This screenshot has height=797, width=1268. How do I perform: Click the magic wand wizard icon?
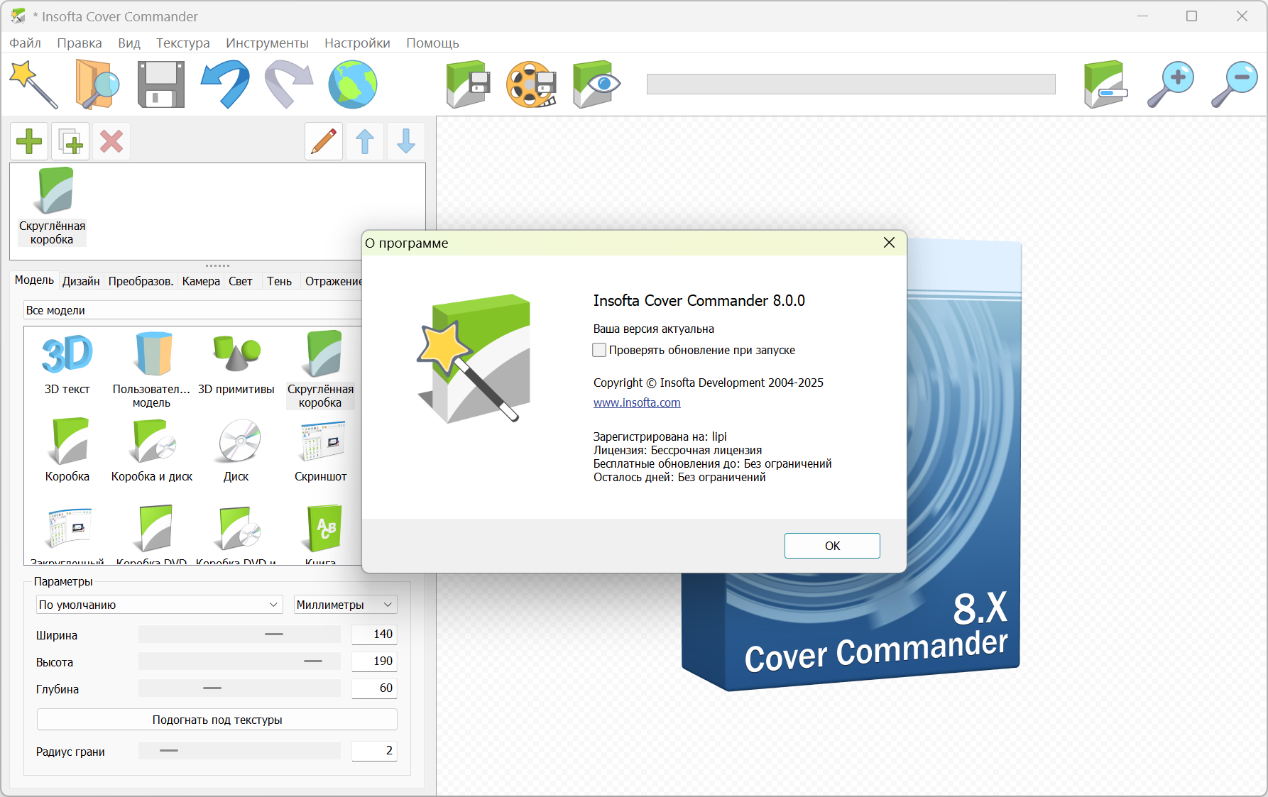[33, 84]
